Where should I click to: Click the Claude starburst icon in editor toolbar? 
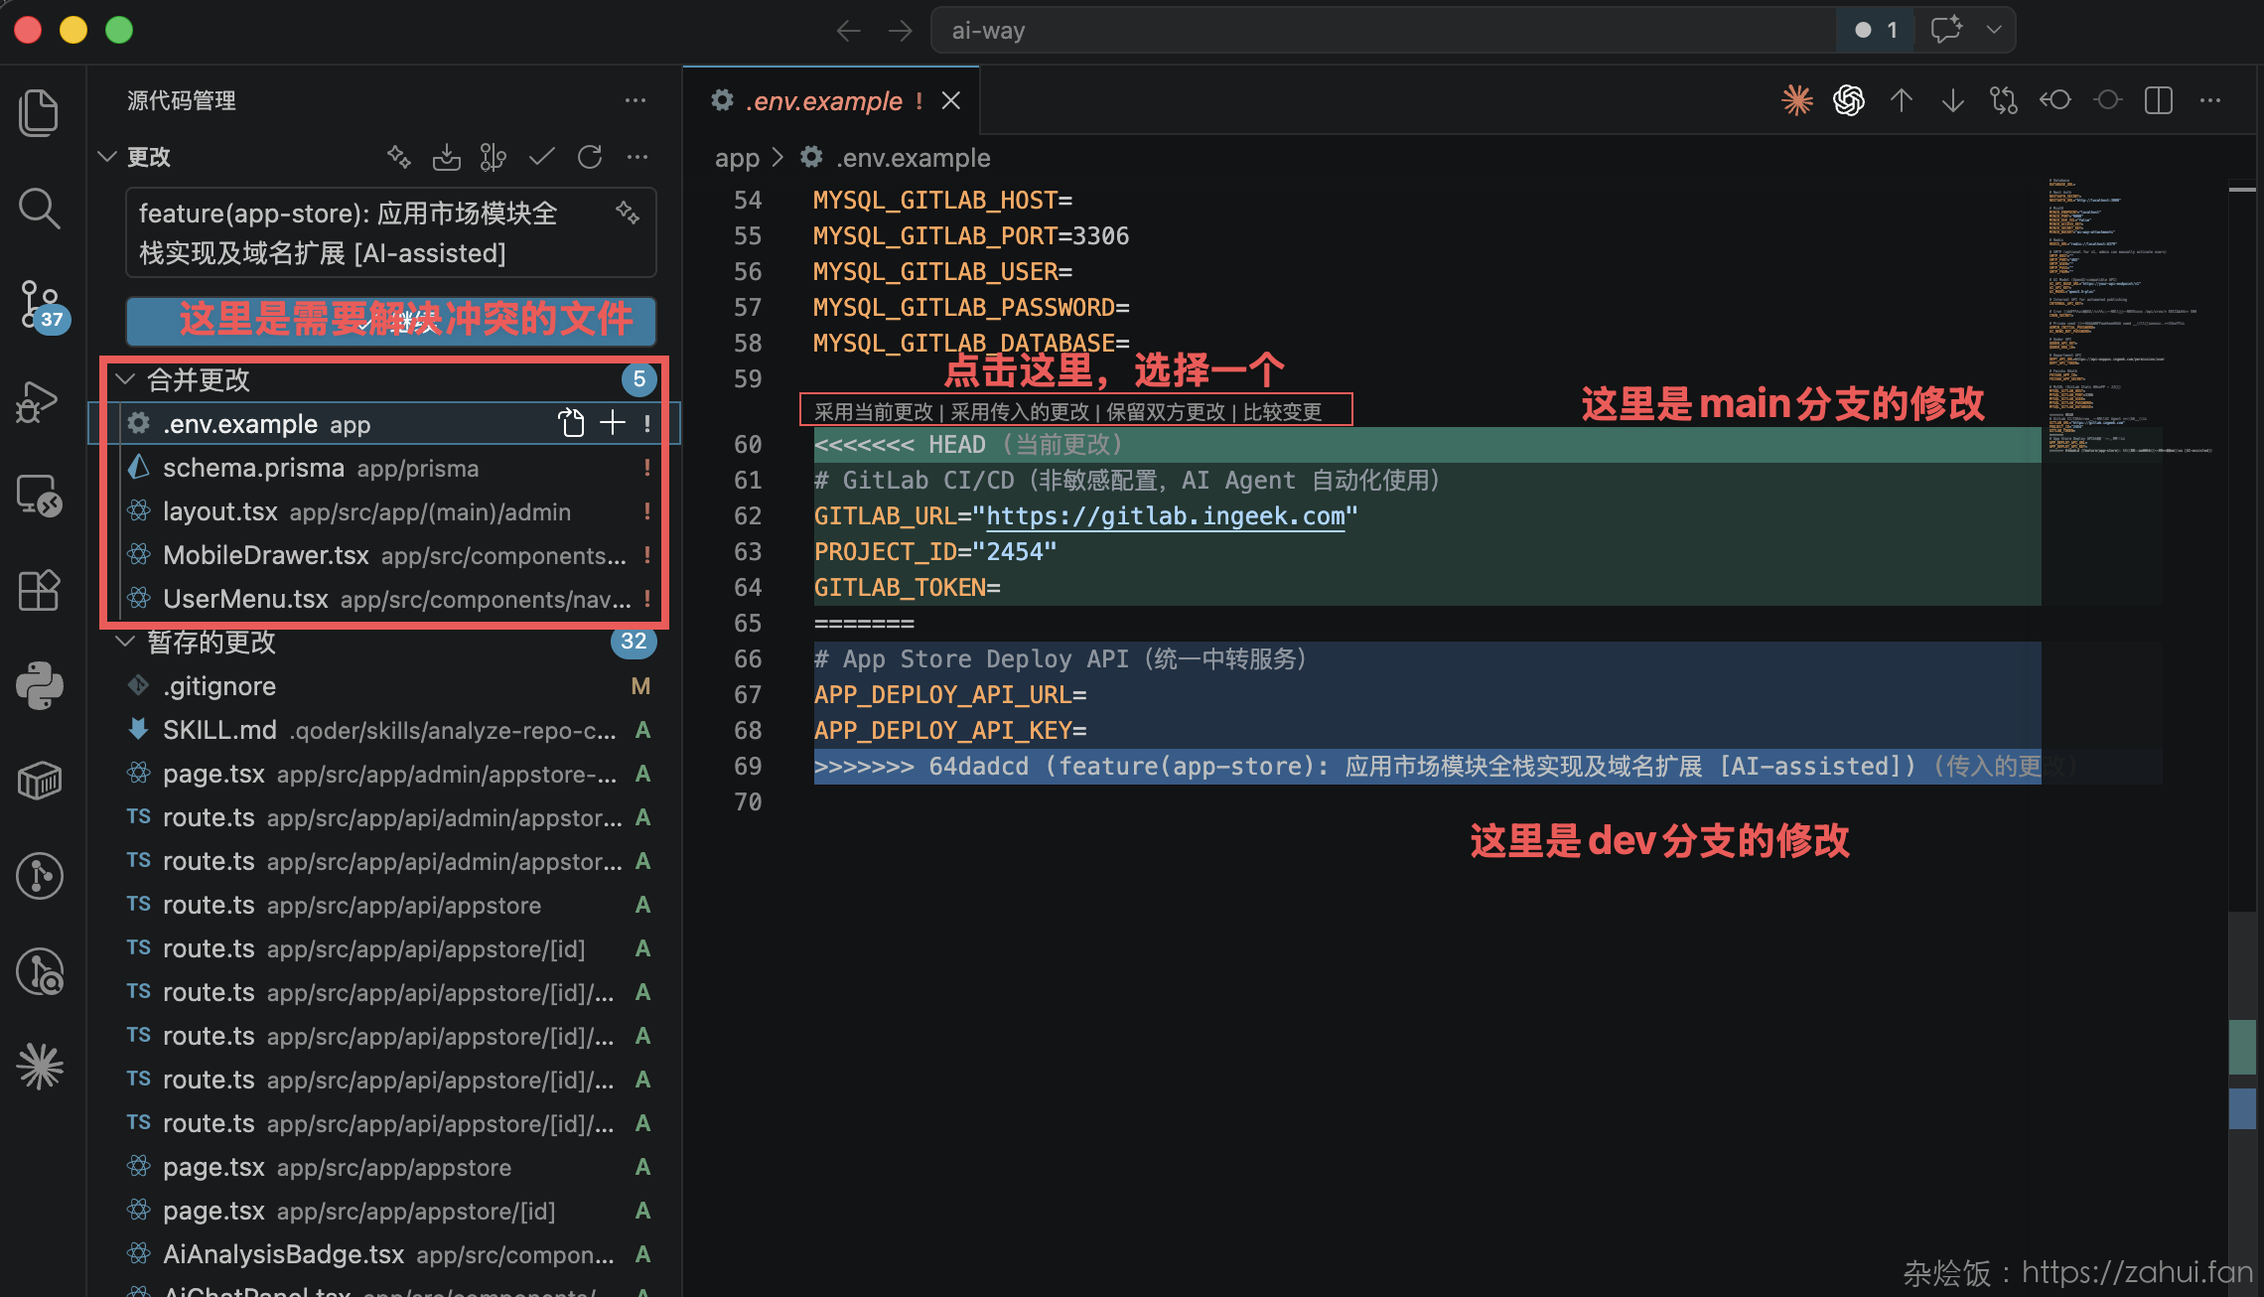pos(1797,100)
